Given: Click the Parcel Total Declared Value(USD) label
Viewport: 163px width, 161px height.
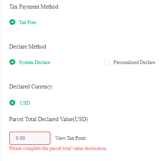Looking at the screenshot, I should (49, 119).
